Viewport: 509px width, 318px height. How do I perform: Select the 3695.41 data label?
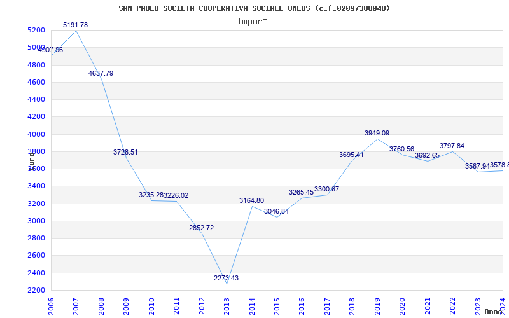352,155
